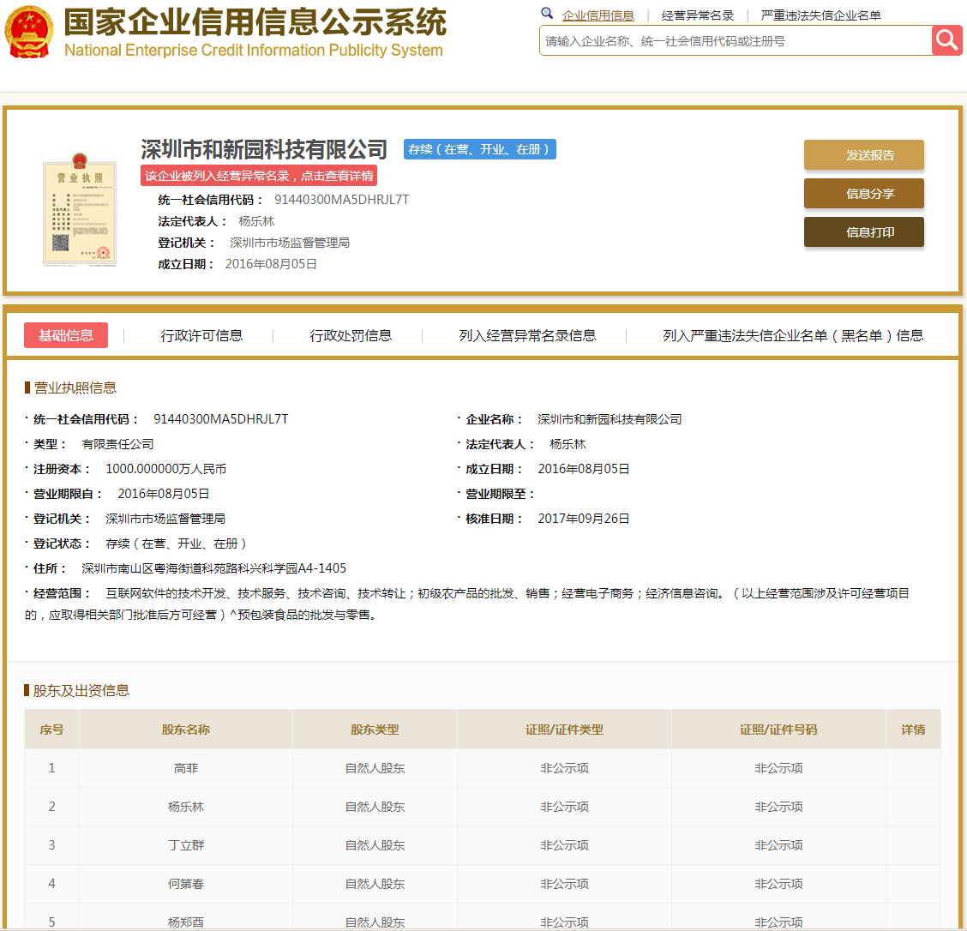Viewport: 967px width, 931px height.
Task: Click the 信息打印 button
Action: (x=863, y=231)
